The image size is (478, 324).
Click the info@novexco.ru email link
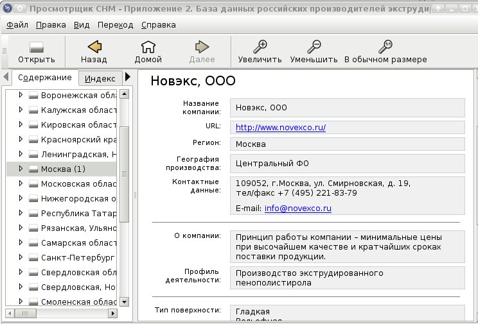pyautogui.click(x=298, y=209)
